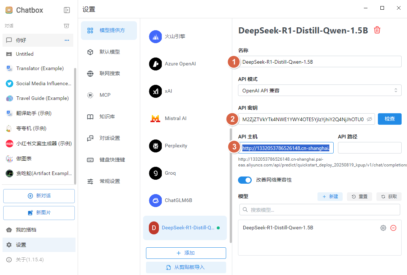Click the API 主机 input field
This screenshot has width=407, height=275.
click(286, 148)
